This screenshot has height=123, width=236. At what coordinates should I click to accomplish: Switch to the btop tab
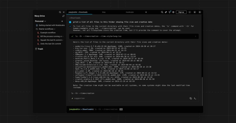point(104,12)
